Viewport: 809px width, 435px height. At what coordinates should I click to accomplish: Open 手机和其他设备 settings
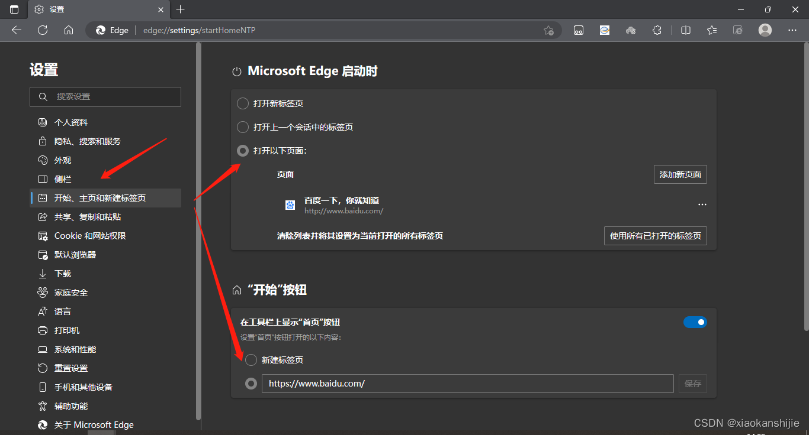105,387
